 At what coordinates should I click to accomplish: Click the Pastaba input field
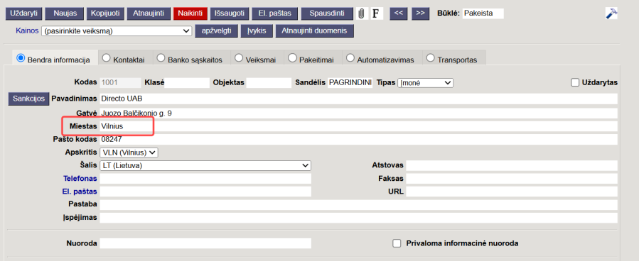359,204
